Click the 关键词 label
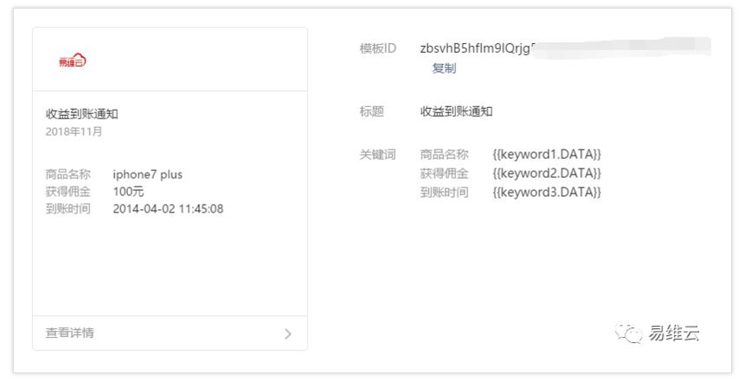The height and width of the screenshot is (381, 744). tap(377, 155)
